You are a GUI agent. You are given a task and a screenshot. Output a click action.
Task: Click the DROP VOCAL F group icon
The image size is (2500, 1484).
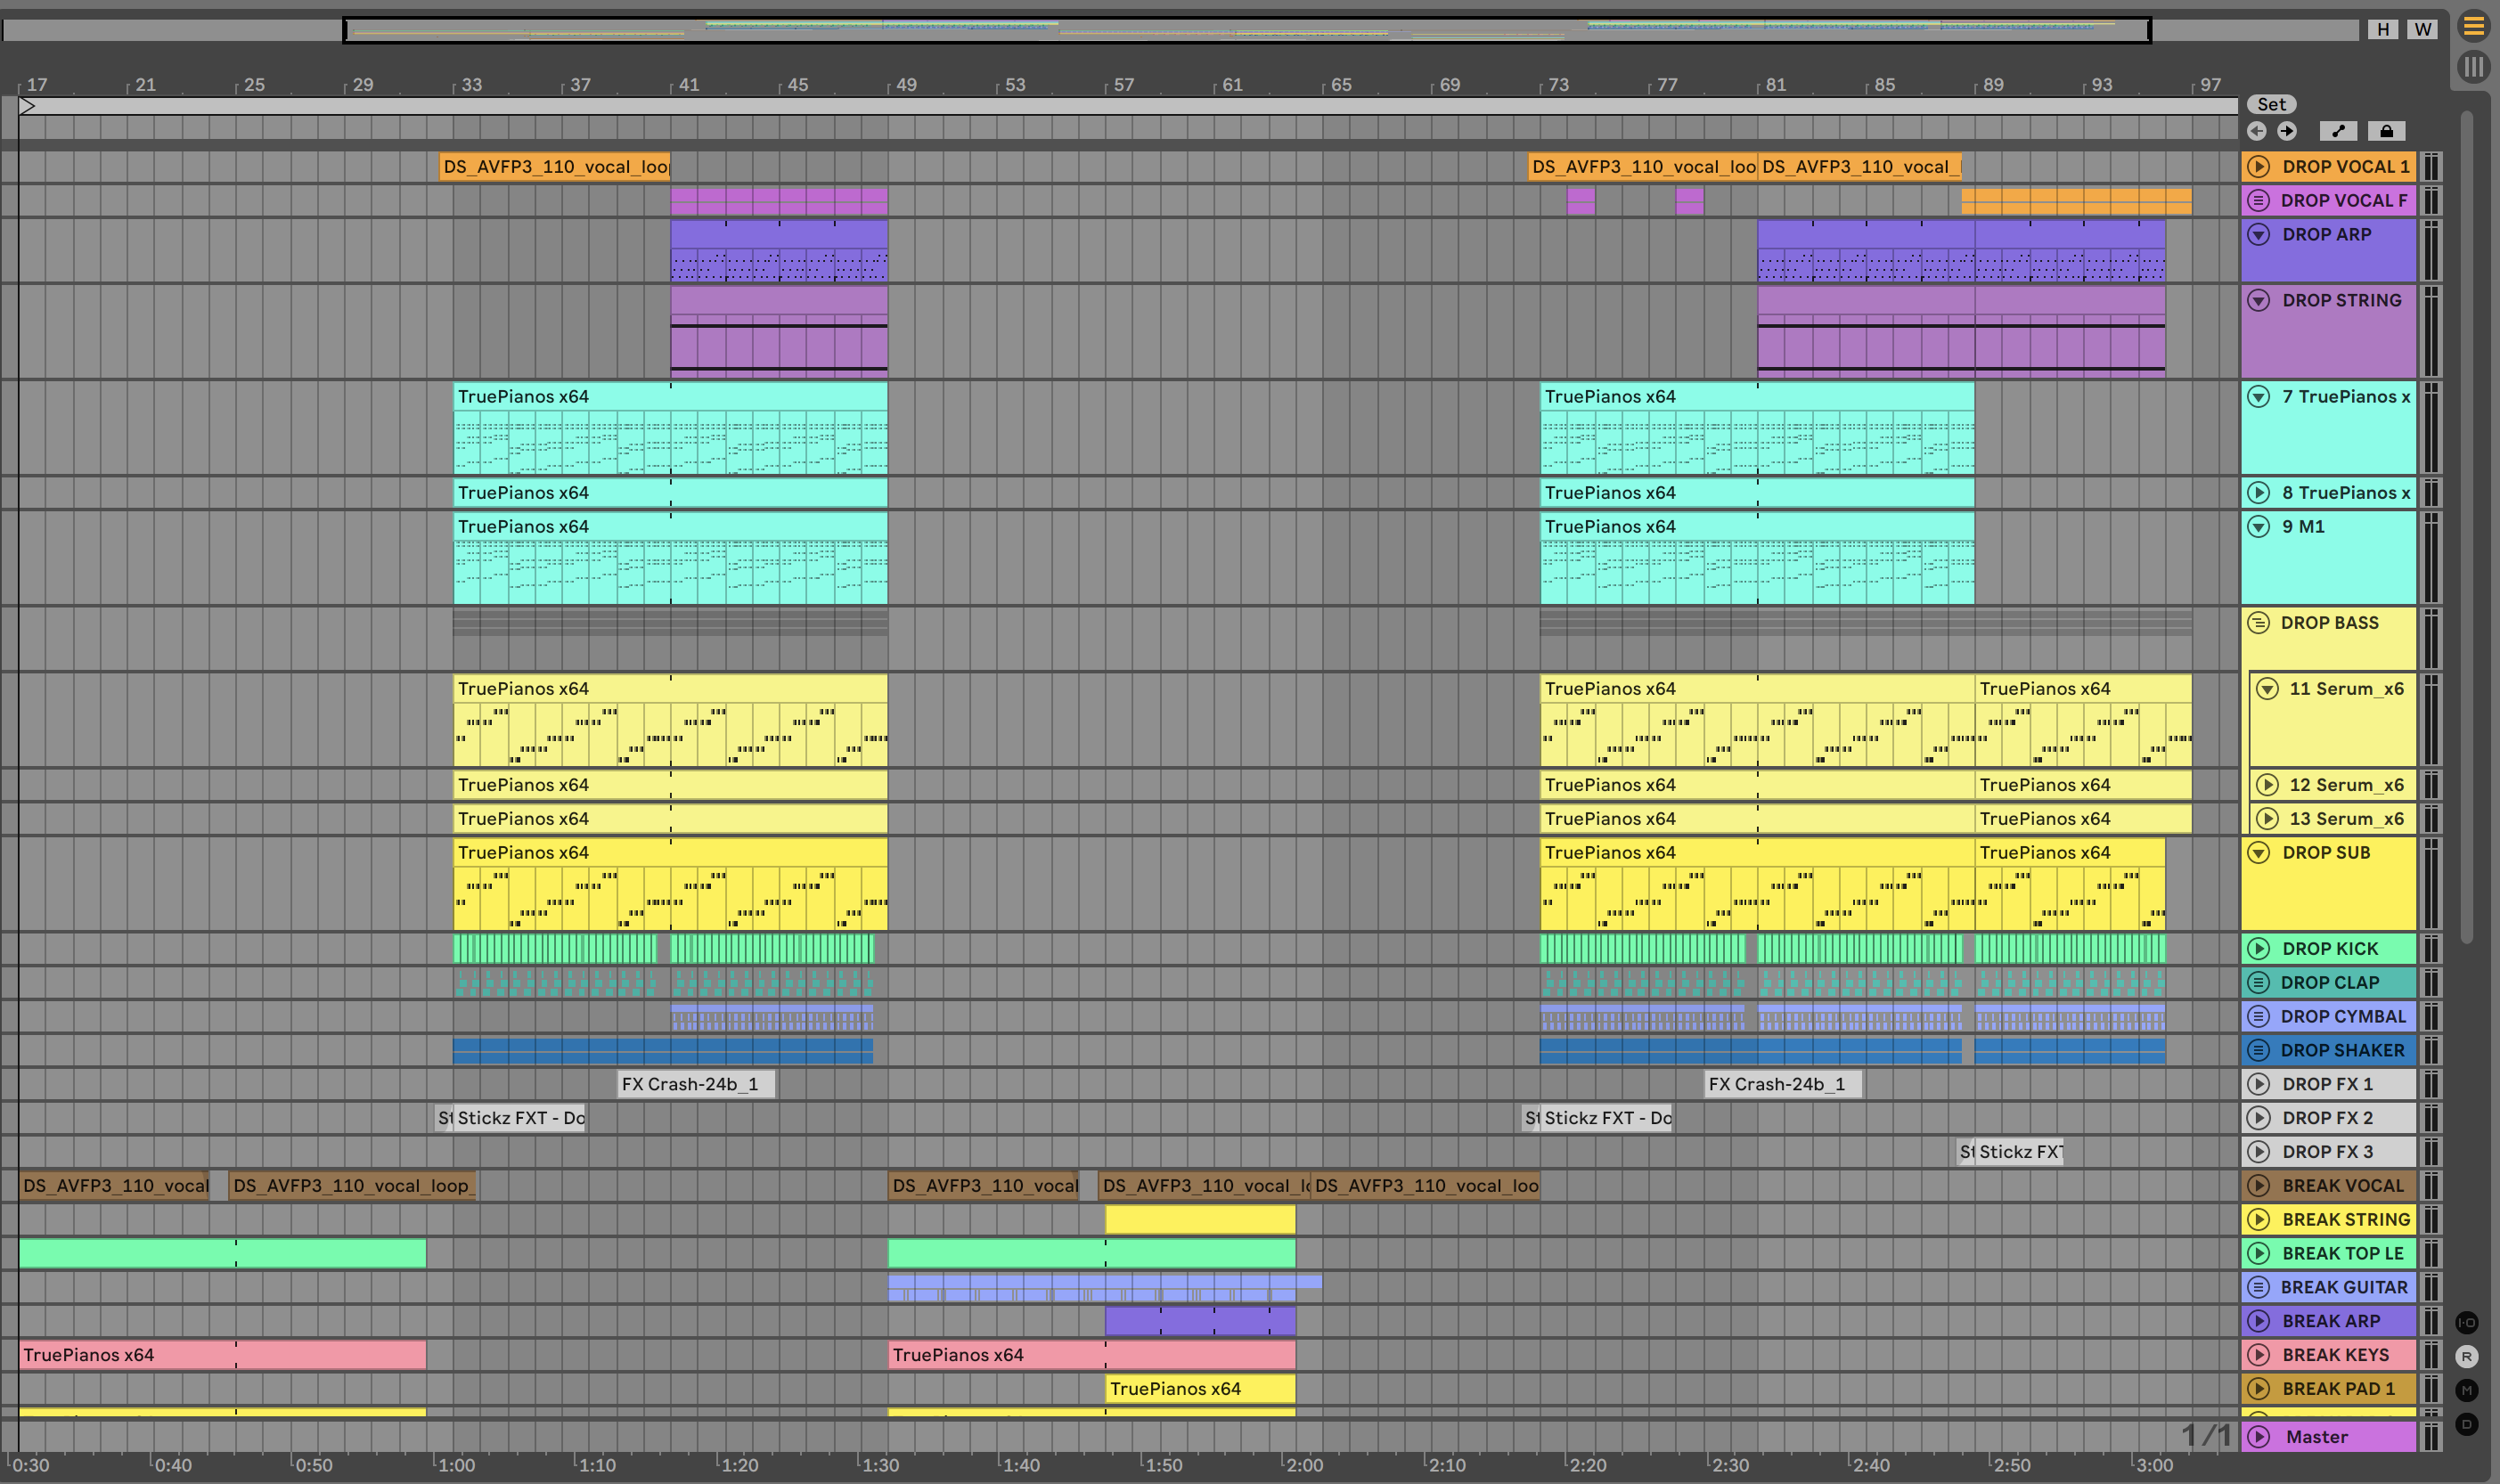tap(2258, 200)
